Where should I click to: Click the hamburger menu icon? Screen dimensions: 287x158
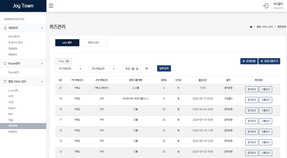coord(51,6)
